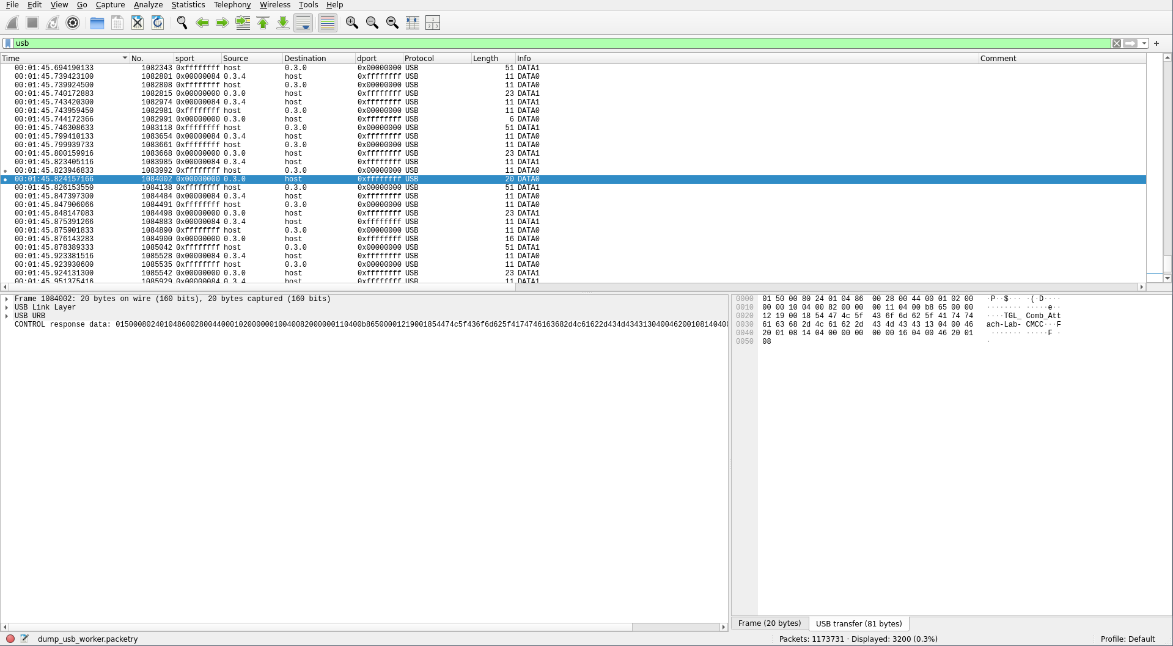Toggle packet list colorization
The image size is (1173, 646).
328,23
